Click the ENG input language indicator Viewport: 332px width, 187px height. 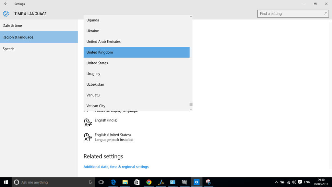(x=307, y=182)
